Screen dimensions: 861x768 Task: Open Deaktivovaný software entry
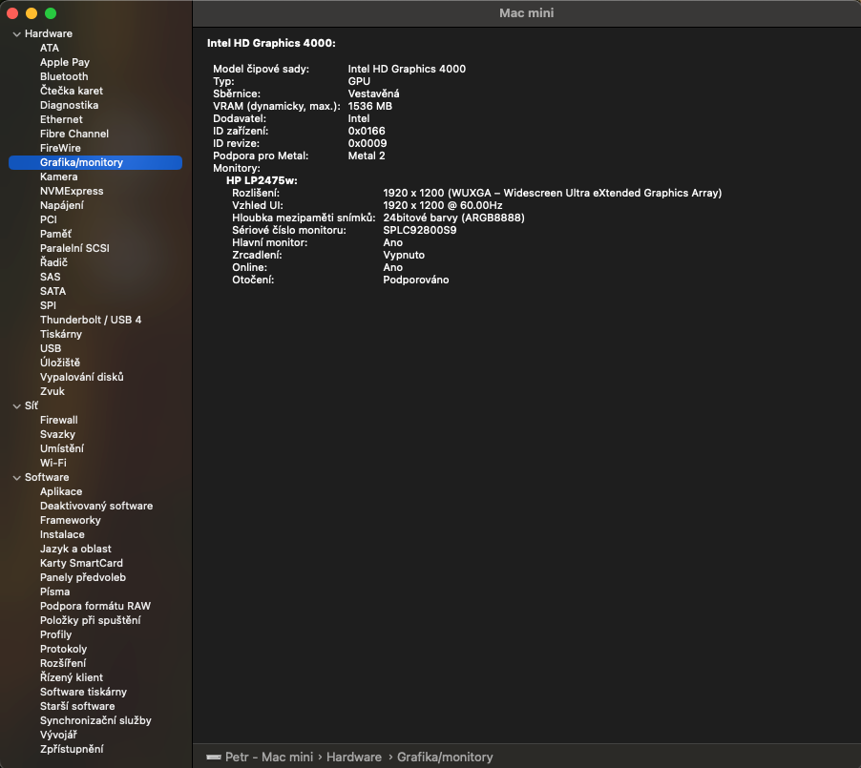pos(96,507)
